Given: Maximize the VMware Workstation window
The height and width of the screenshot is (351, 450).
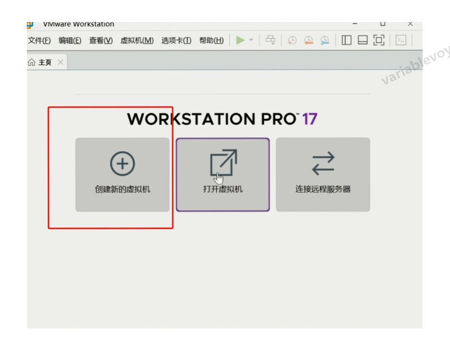Looking at the screenshot, I should pos(382,24).
